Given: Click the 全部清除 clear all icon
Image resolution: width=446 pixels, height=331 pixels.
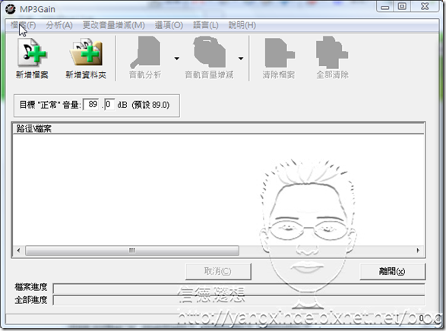Looking at the screenshot, I should click(332, 52).
